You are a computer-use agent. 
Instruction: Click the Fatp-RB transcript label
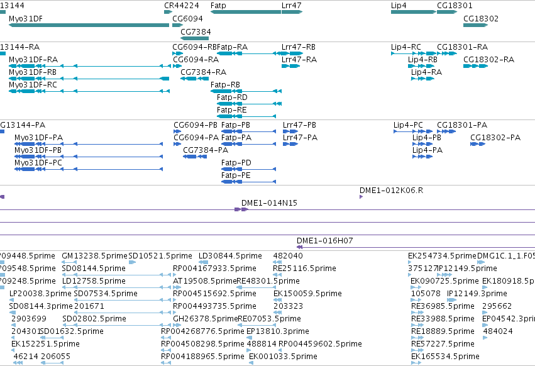click(225, 85)
